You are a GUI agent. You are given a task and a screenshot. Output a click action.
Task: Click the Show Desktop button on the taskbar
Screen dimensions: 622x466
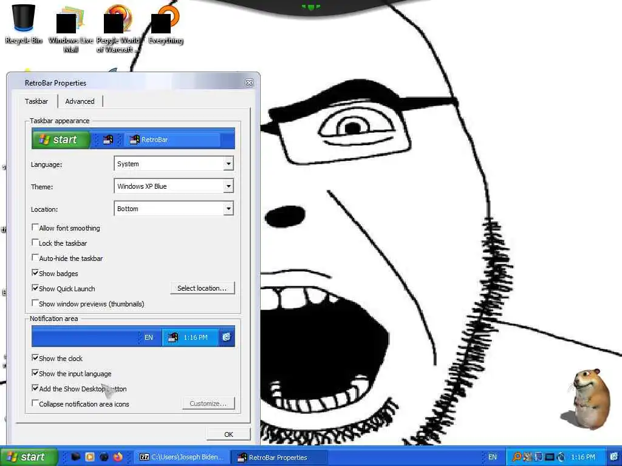pyautogui.click(x=614, y=457)
